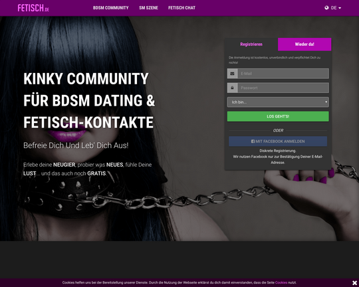
Task: Switch to the Registrieren tab
Action: (251, 44)
